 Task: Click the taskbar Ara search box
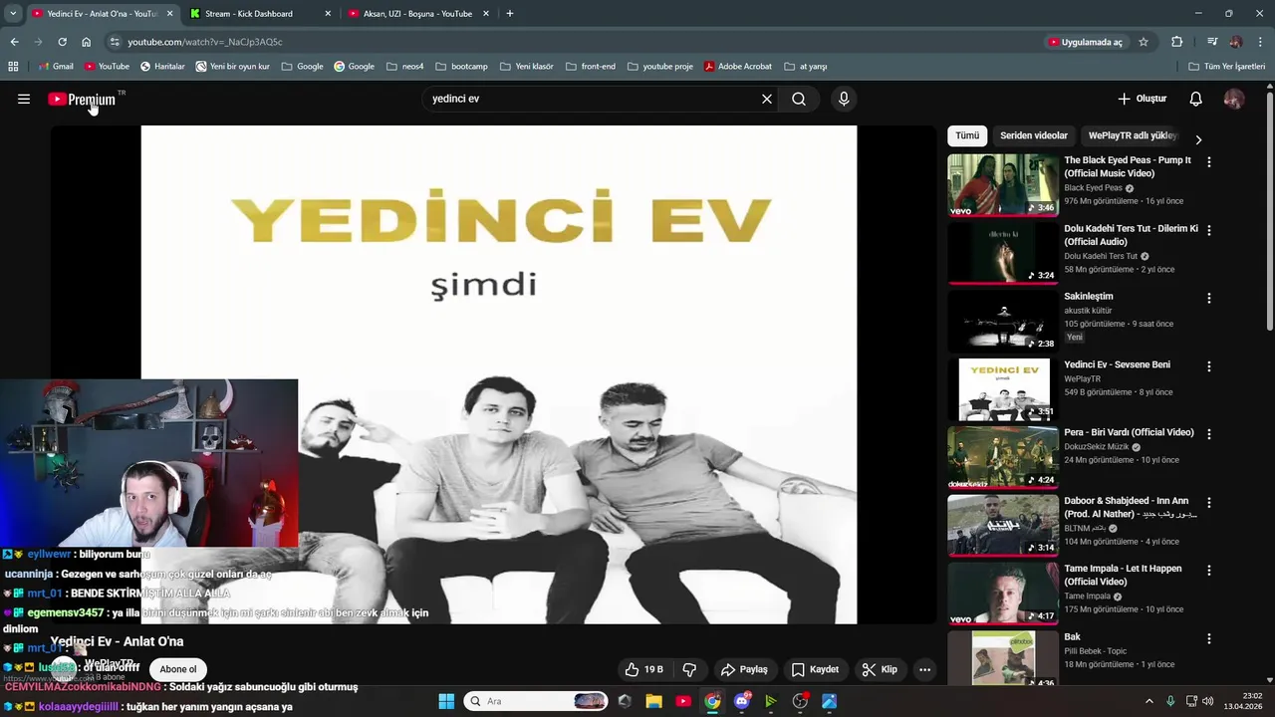[536, 701]
